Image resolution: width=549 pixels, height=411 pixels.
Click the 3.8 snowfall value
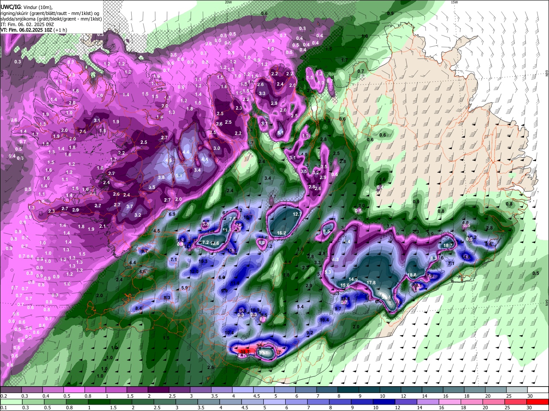(161, 177)
